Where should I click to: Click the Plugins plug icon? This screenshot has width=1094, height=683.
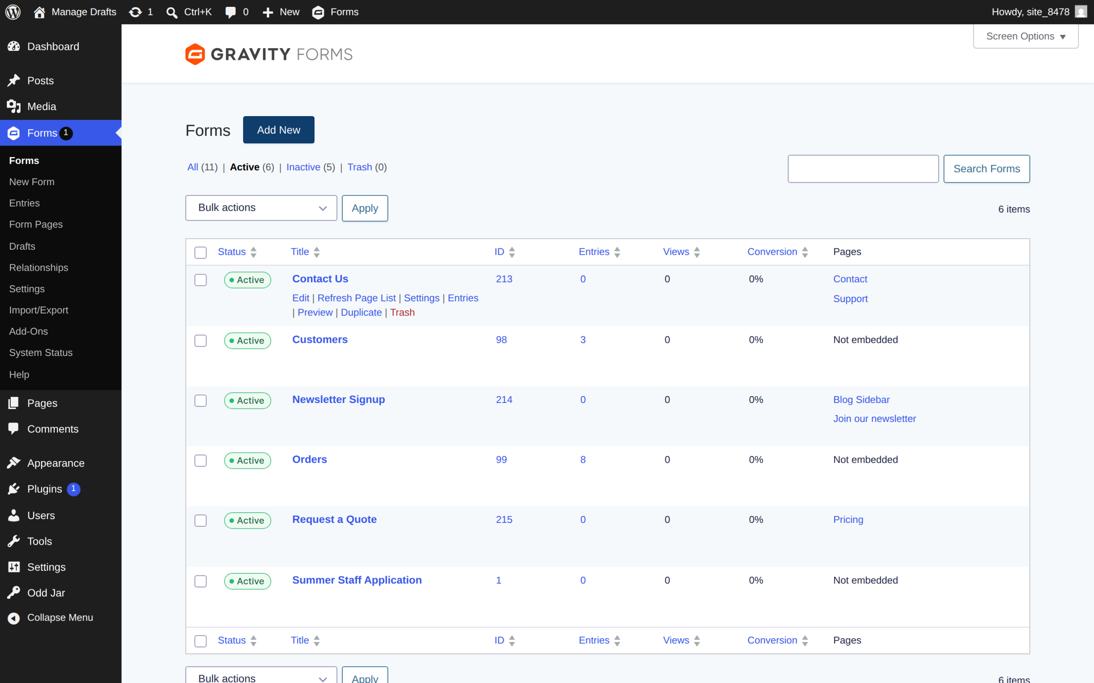14,489
